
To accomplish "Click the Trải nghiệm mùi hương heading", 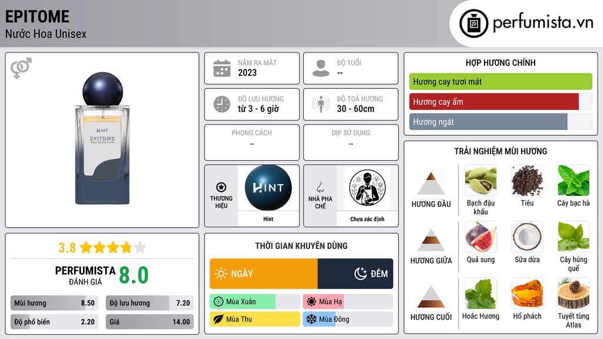I will [501, 151].
